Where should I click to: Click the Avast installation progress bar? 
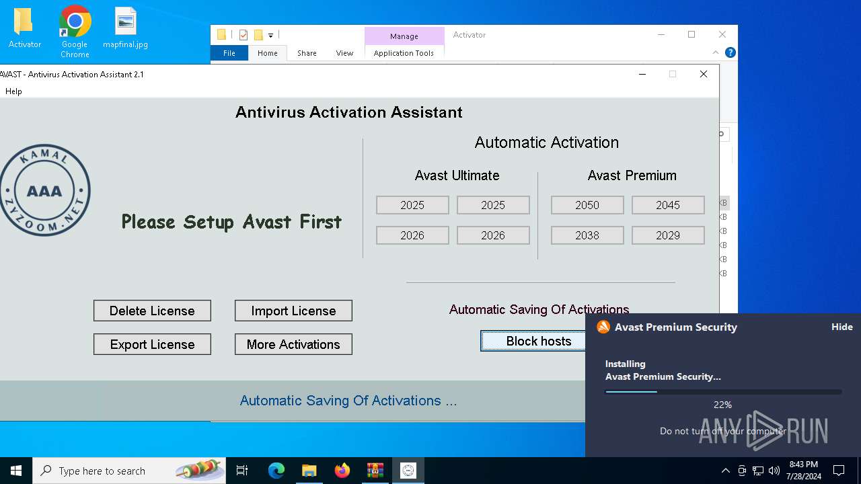pos(723,391)
